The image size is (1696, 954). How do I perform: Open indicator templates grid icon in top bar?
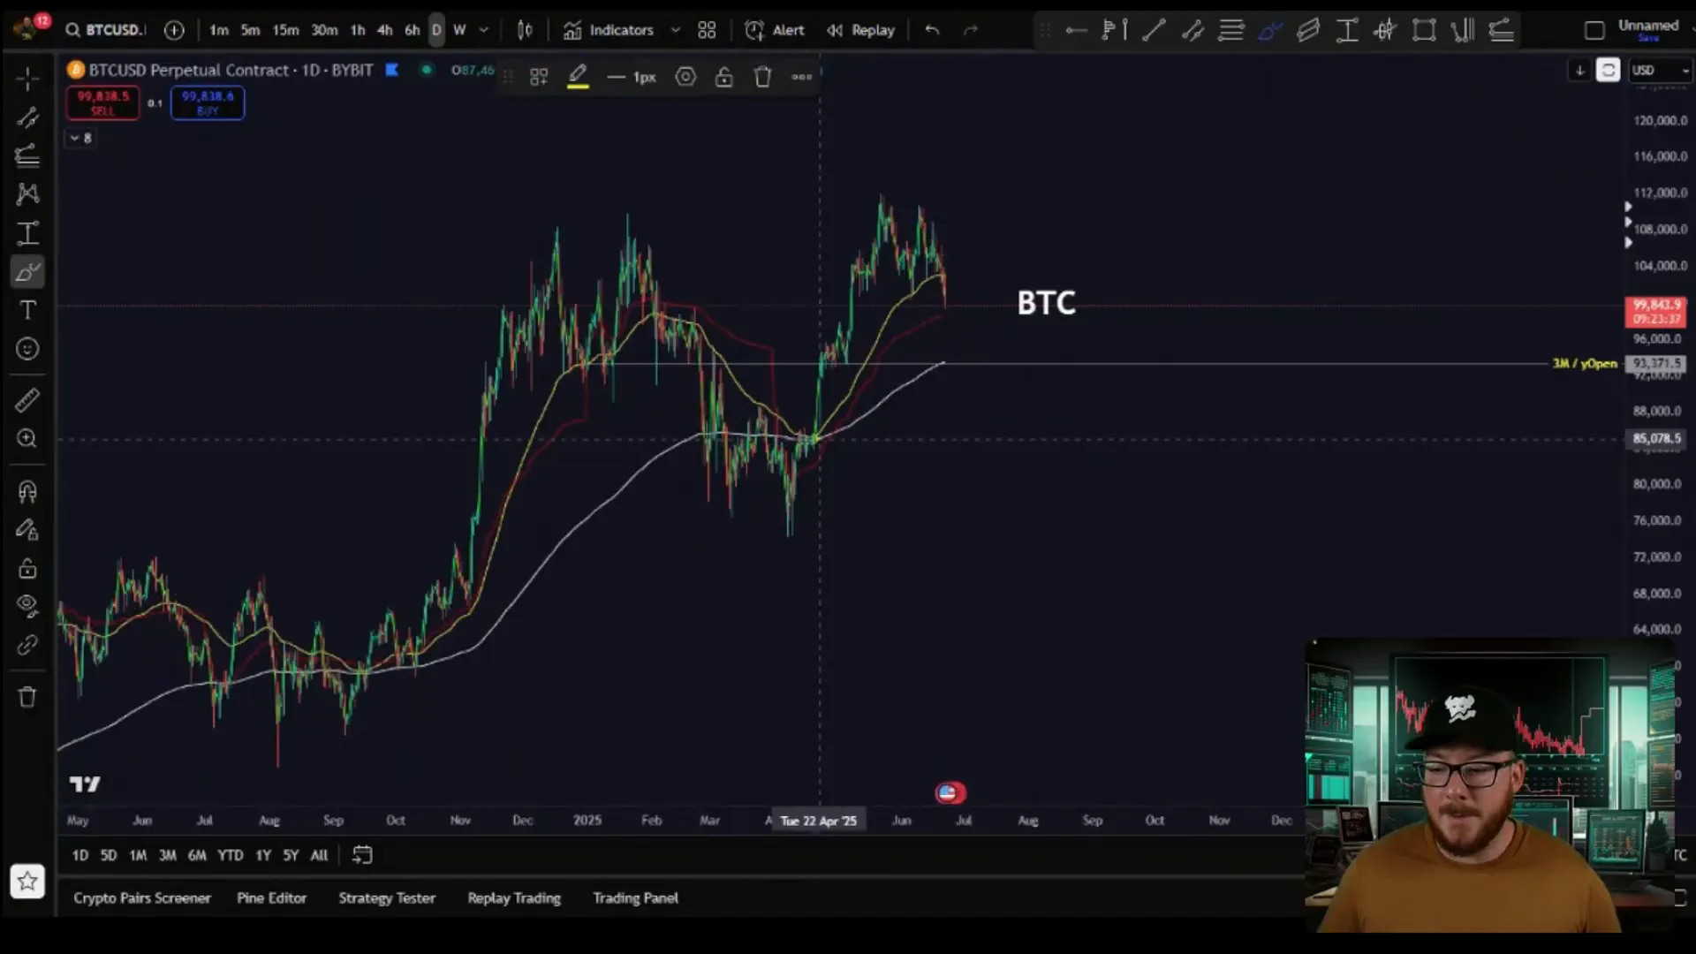click(x=707, y=30)
